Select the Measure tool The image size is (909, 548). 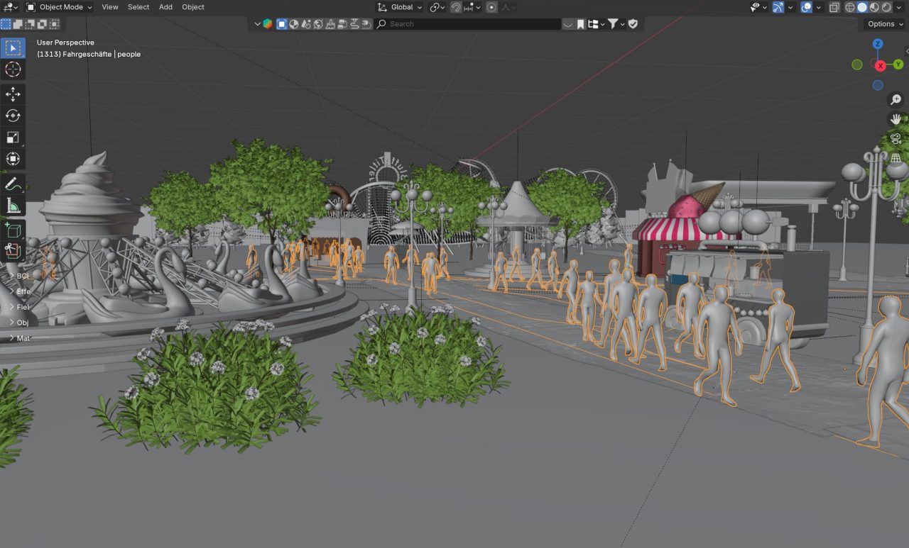pyautogui.click(x=13, y=206)
